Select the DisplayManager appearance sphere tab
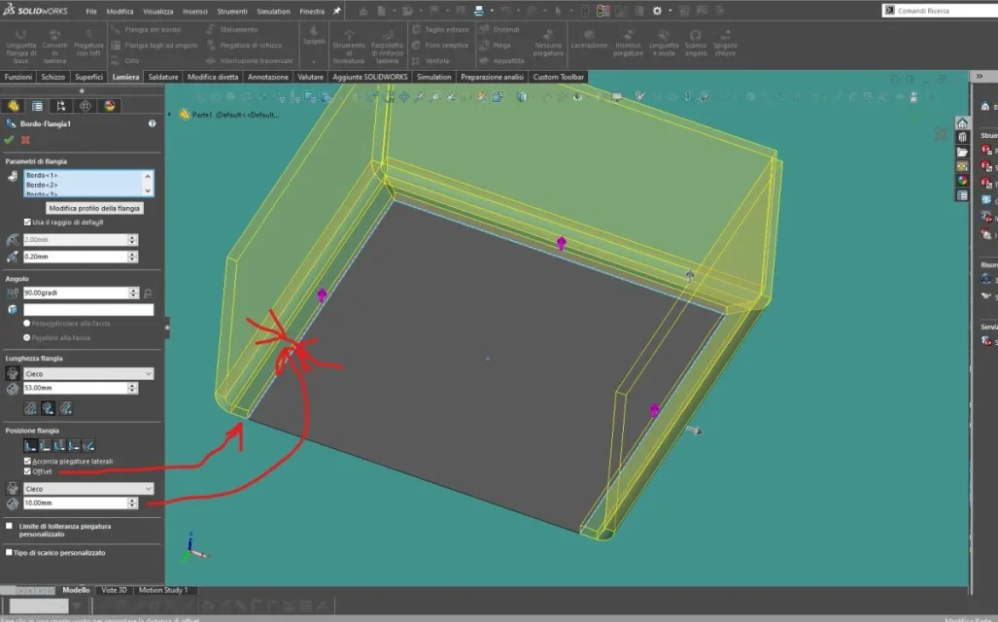This screenshot has width=998, height=622. coord(110,106)
